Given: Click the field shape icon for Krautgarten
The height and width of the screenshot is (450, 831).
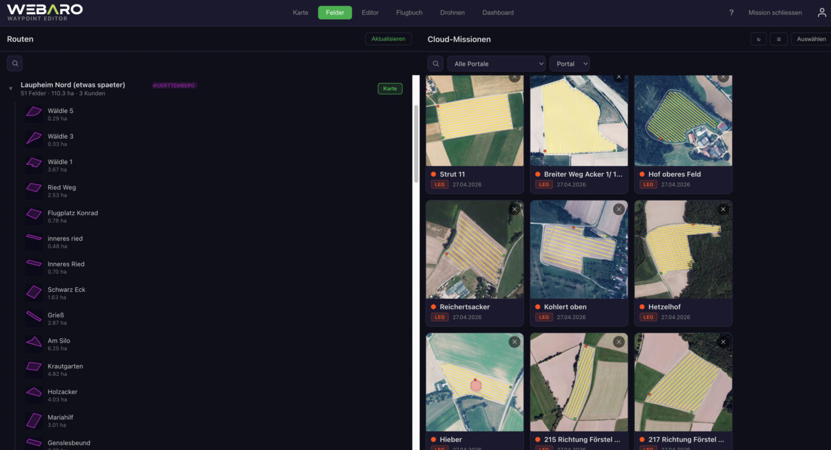Looking at the screenshot, I should coord(34,366).
